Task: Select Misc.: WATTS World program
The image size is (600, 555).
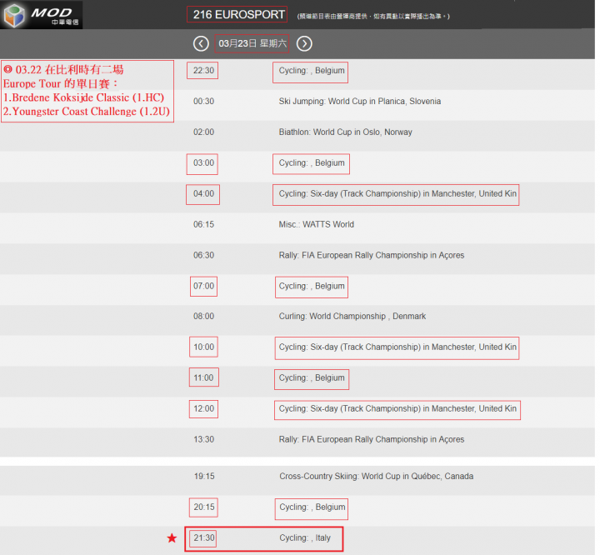Action: pyautogui.click(x=316, y=224)
